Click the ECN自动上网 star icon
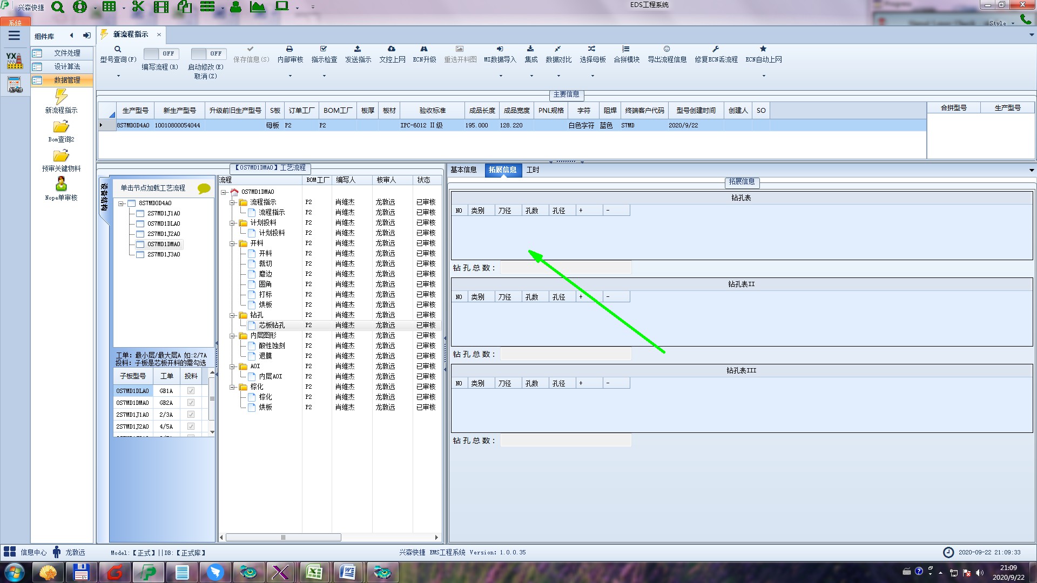This screenshot has height=583, width=1037. [x=763, y=49]
